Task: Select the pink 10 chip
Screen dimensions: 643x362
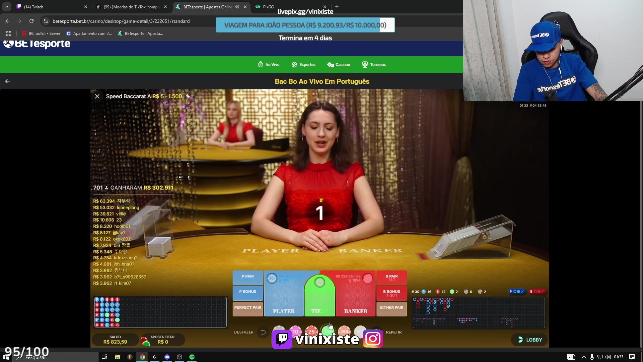Action: (295, 331)
